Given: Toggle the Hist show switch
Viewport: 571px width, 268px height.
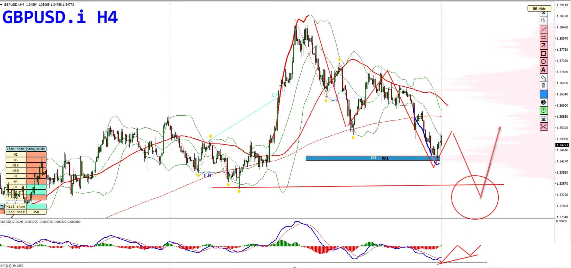Looking at the screenshot, I should [x=36, y=206].
